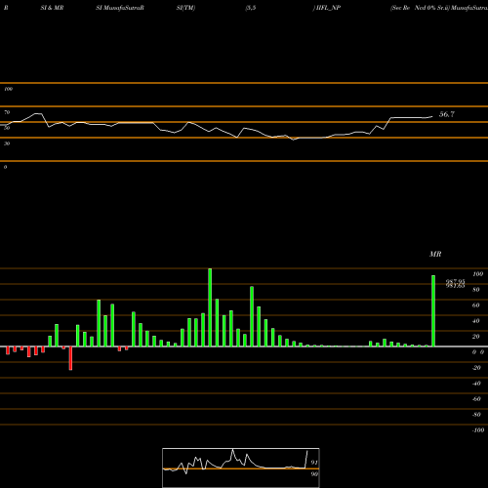The height and width of the screenshot is (488, 488).
Task: Click the RSI 70 level label
Action: (x=7, y=112)
